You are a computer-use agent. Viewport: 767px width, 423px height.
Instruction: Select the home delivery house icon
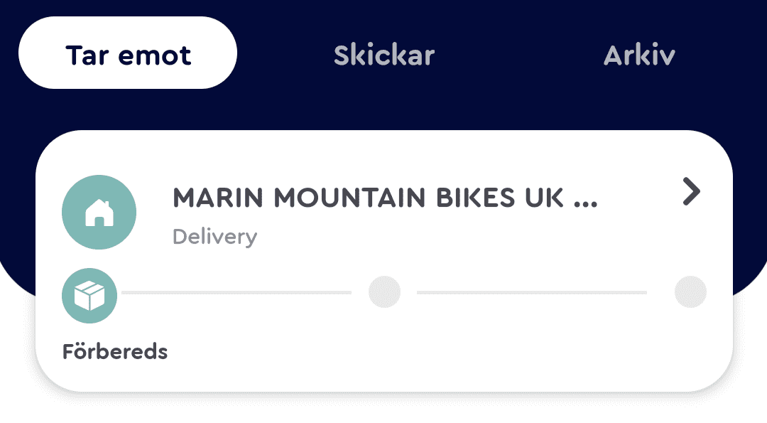(99, 212)
